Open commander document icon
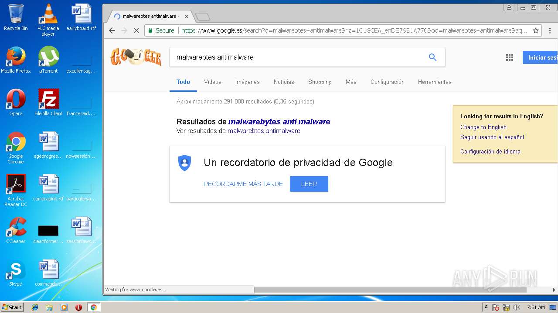Screen dimensions: 558x313 pos(48,273)
